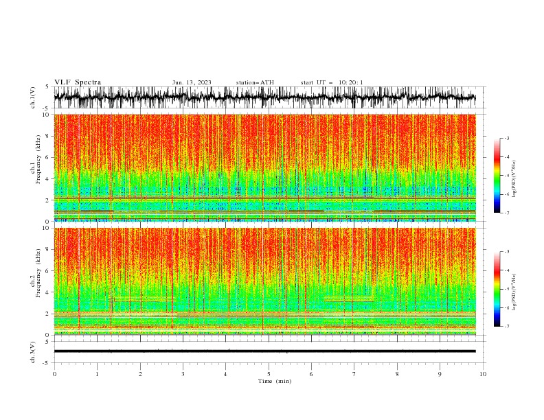The width and height of the screenshot is (544, 420).
Task: Click the '-7' label on ch.2 colorbar
Action: [506, 326]
